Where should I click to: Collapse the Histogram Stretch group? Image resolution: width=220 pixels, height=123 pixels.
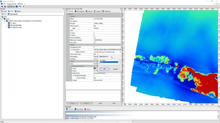pyautogui.click(x=71, y=66)
